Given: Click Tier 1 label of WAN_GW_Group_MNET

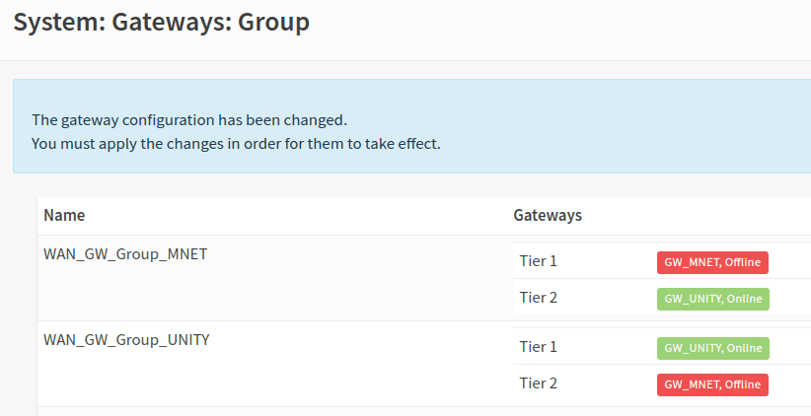Looking at the screenshot, I should tap(539, 261).
